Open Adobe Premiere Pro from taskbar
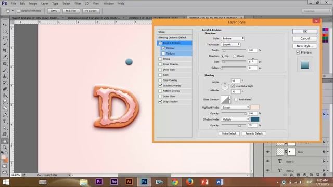333x187 pixels. (99, 182)
